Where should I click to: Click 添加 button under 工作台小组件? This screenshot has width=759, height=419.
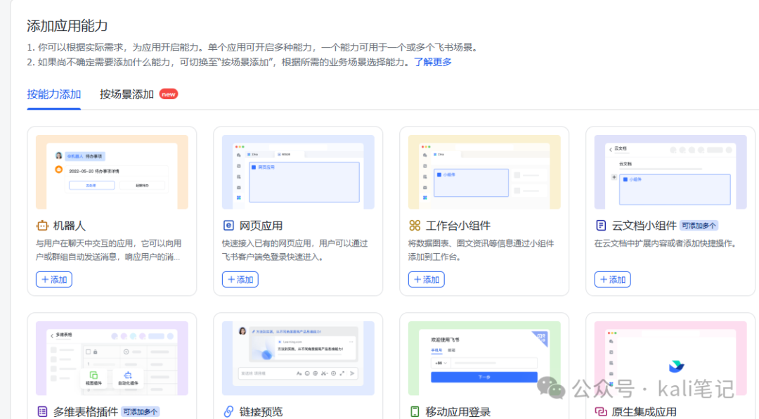(427, 279)
